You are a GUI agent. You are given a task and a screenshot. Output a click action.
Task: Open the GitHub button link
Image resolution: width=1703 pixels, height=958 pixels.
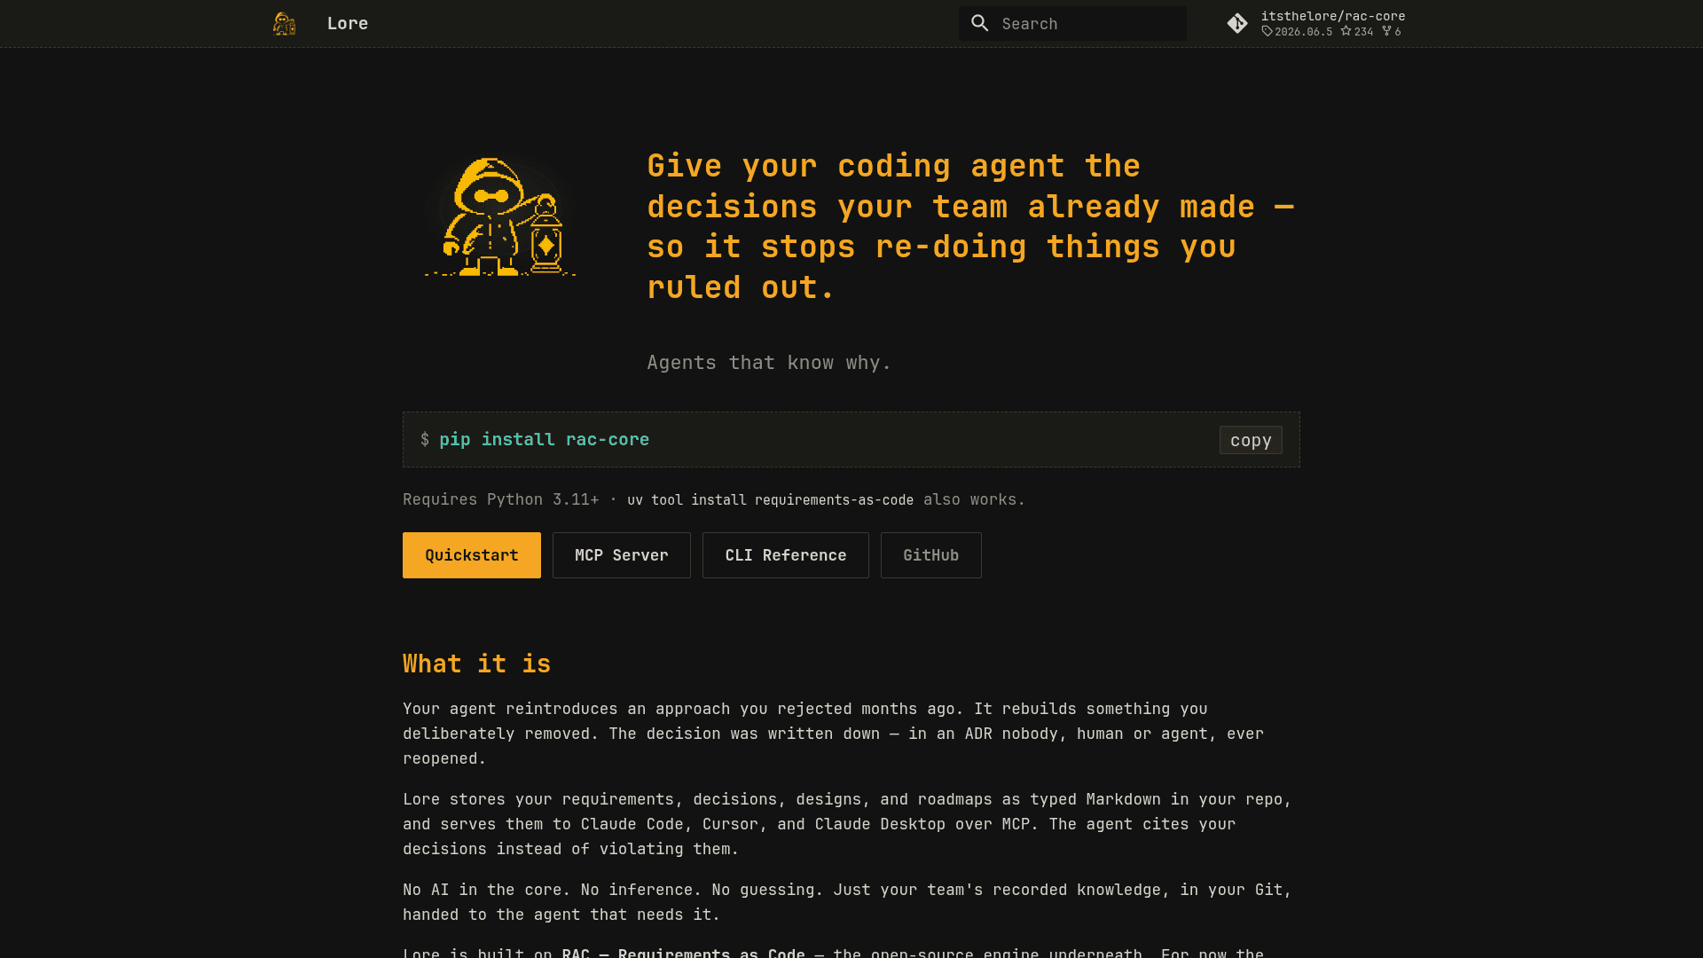pyautogui.click(x=931, y=555)
